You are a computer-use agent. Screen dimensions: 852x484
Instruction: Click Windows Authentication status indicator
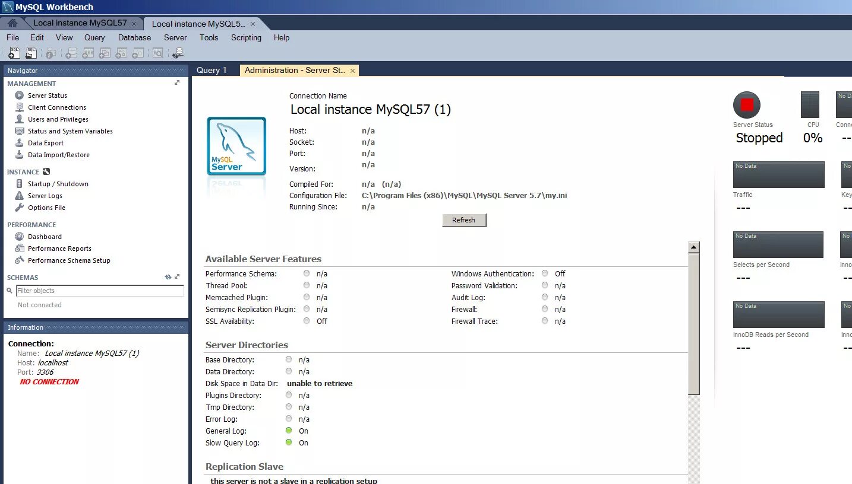click(x=545, y=273)
